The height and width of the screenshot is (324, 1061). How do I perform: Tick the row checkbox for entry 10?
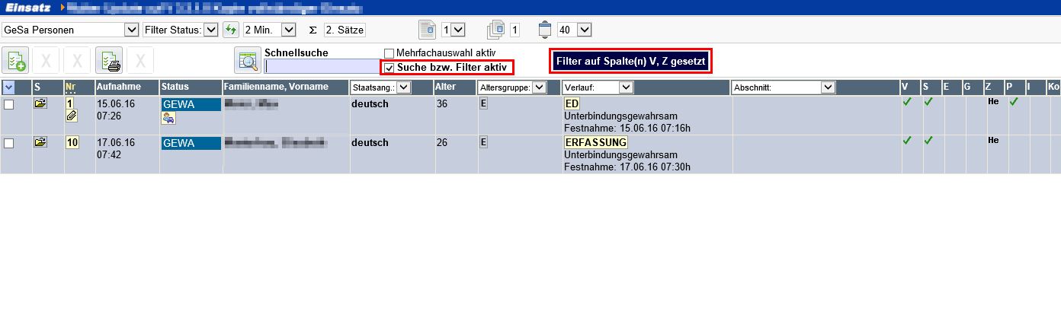pos(8,144)
